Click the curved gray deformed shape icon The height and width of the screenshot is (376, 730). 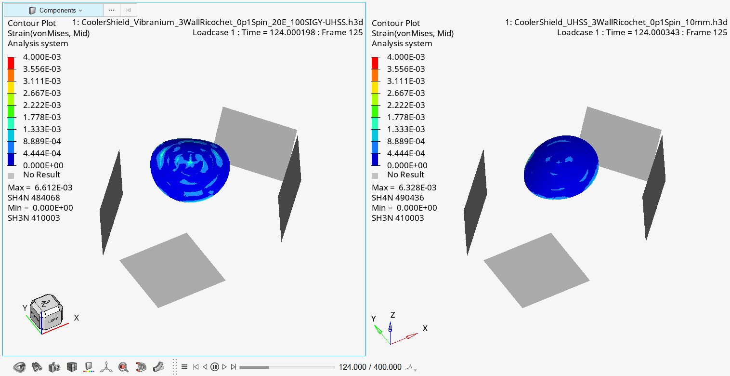158,367
